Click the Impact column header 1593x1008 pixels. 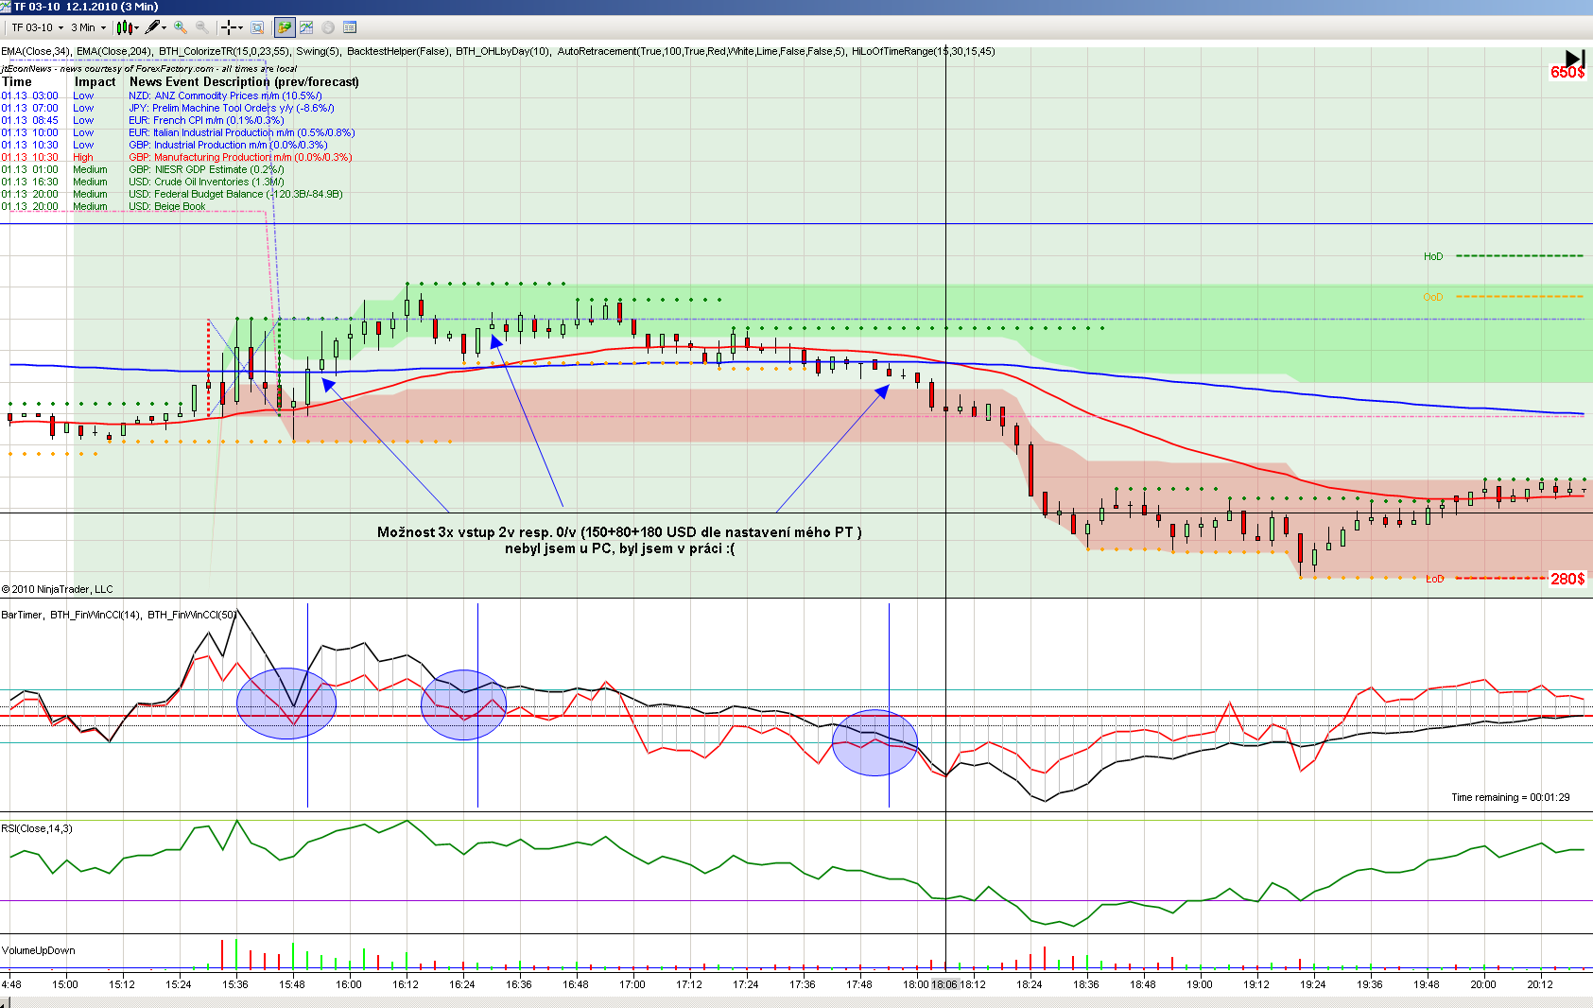pos(95,81)
